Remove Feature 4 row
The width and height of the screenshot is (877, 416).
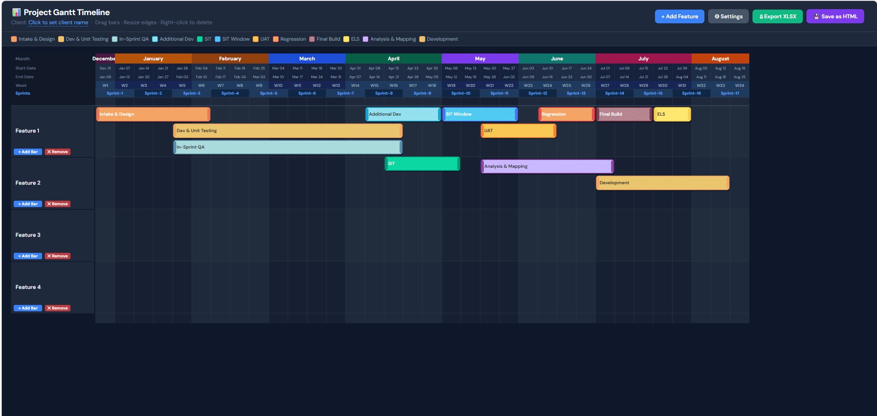58,308
